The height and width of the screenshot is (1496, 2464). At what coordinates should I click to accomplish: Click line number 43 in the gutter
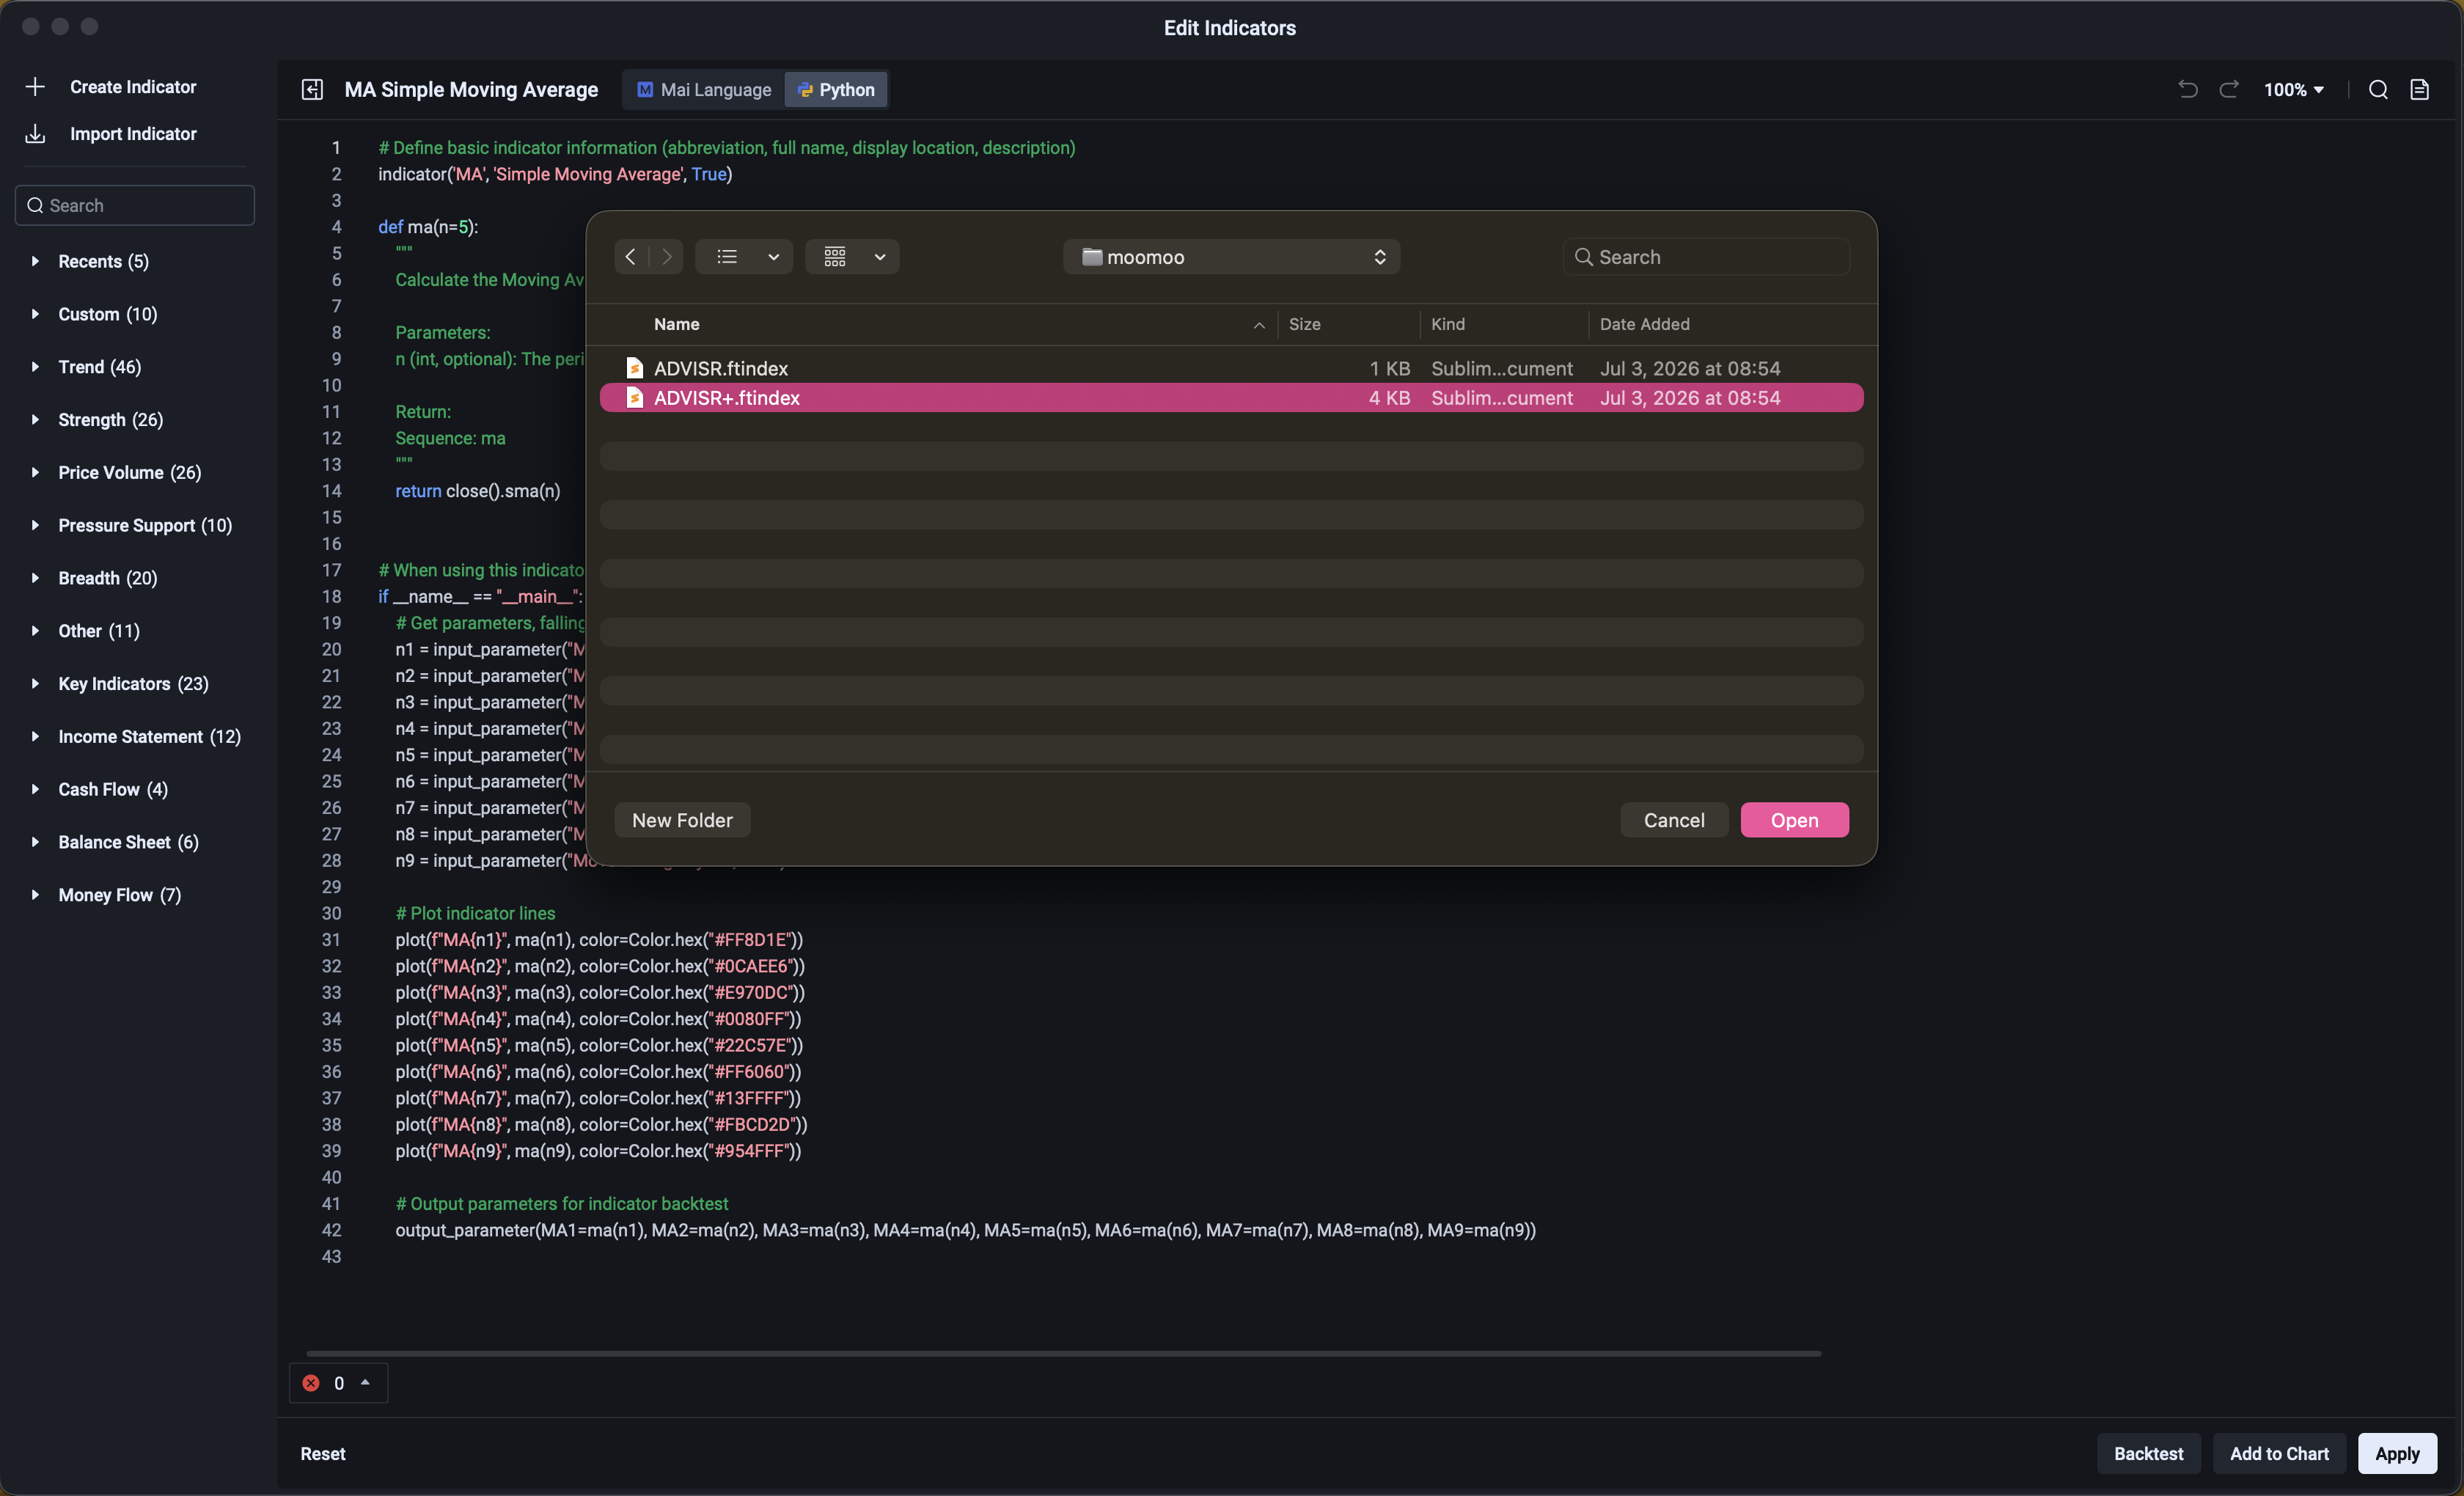[331, 1256]
